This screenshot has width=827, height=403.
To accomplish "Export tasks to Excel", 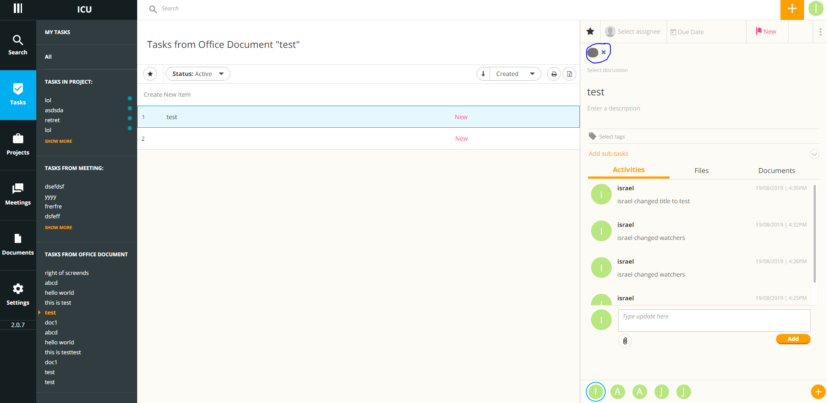I will pos(569,73).
